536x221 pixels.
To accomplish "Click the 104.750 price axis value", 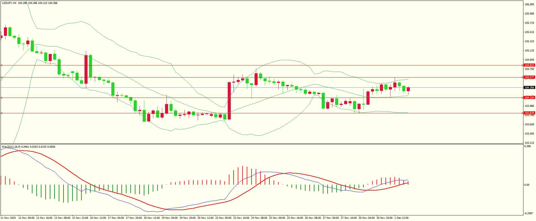I will click(529, 69).
